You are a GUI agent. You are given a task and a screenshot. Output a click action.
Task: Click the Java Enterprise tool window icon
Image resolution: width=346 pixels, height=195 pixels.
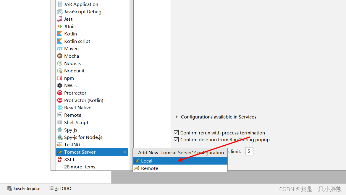tap(9, 188)
